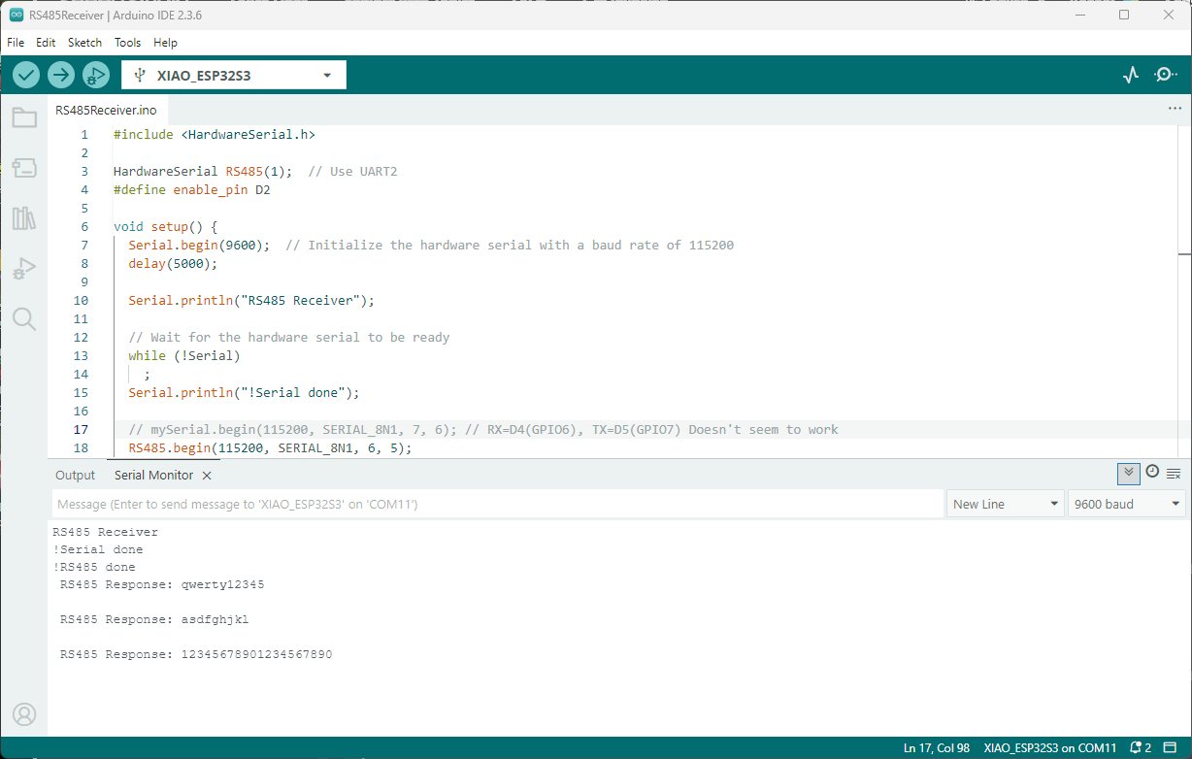
Task: Open the Sketch menu
Action: pos(84,43)
